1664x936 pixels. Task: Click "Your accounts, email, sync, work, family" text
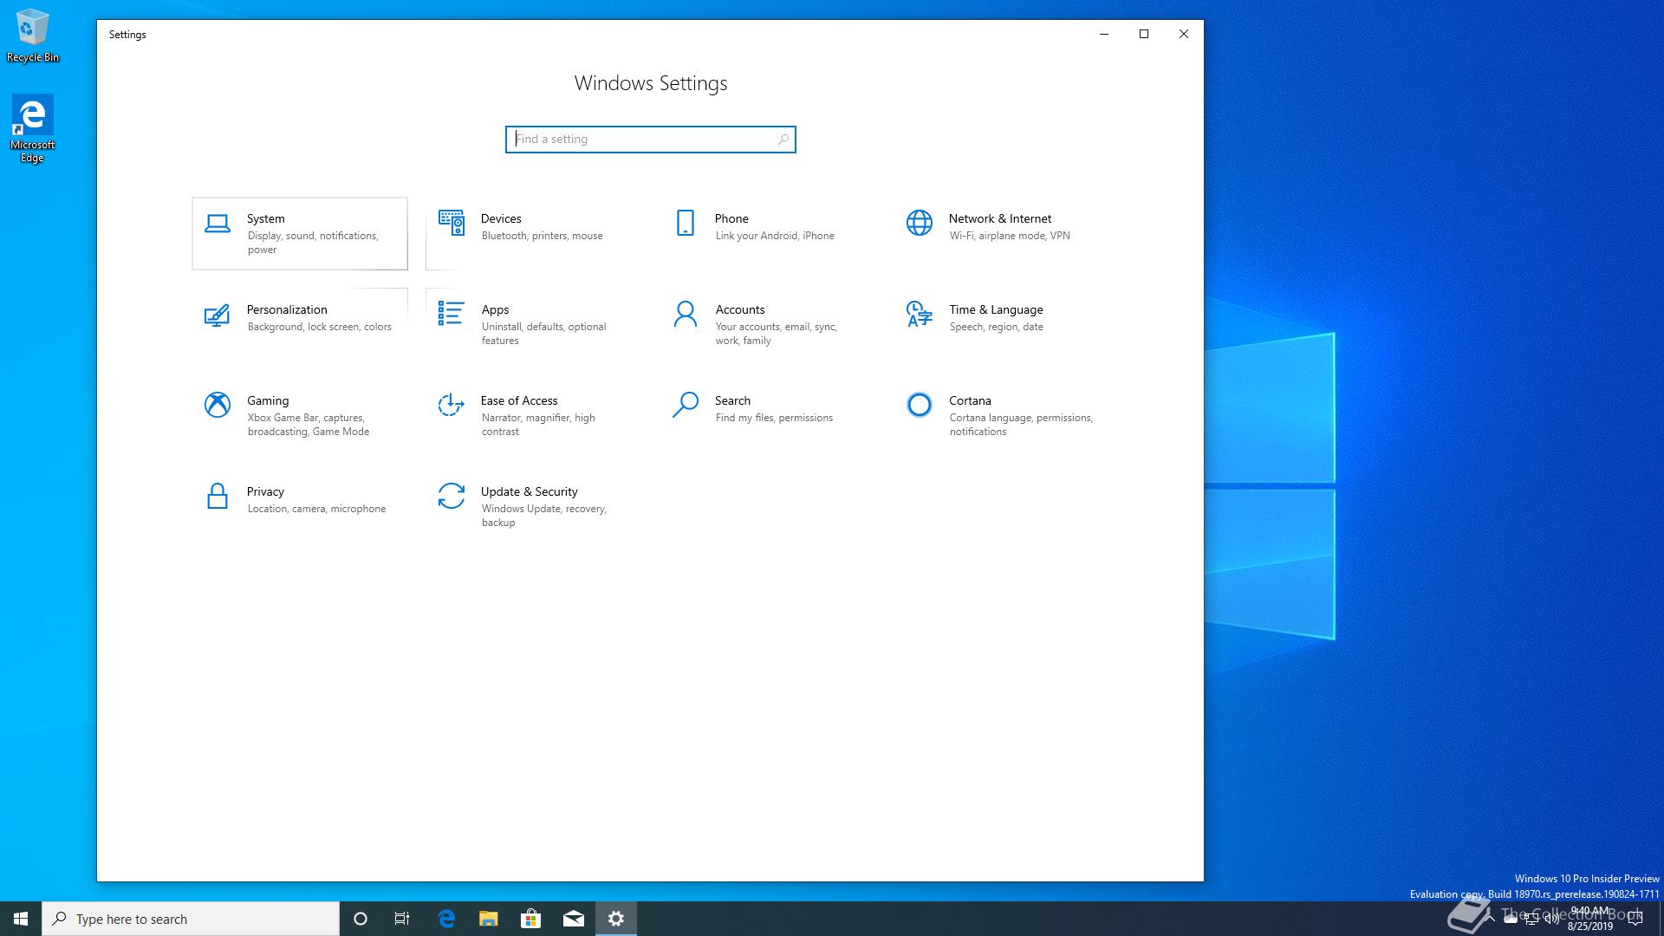(x=777, y=334)
